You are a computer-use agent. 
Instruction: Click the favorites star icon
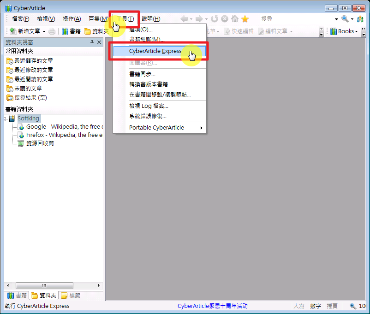245,19
